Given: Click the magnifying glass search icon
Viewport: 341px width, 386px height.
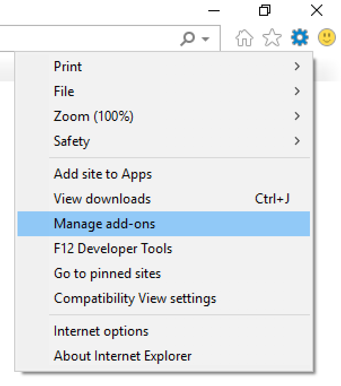Looking at the screenshot, I should point(187,38).
